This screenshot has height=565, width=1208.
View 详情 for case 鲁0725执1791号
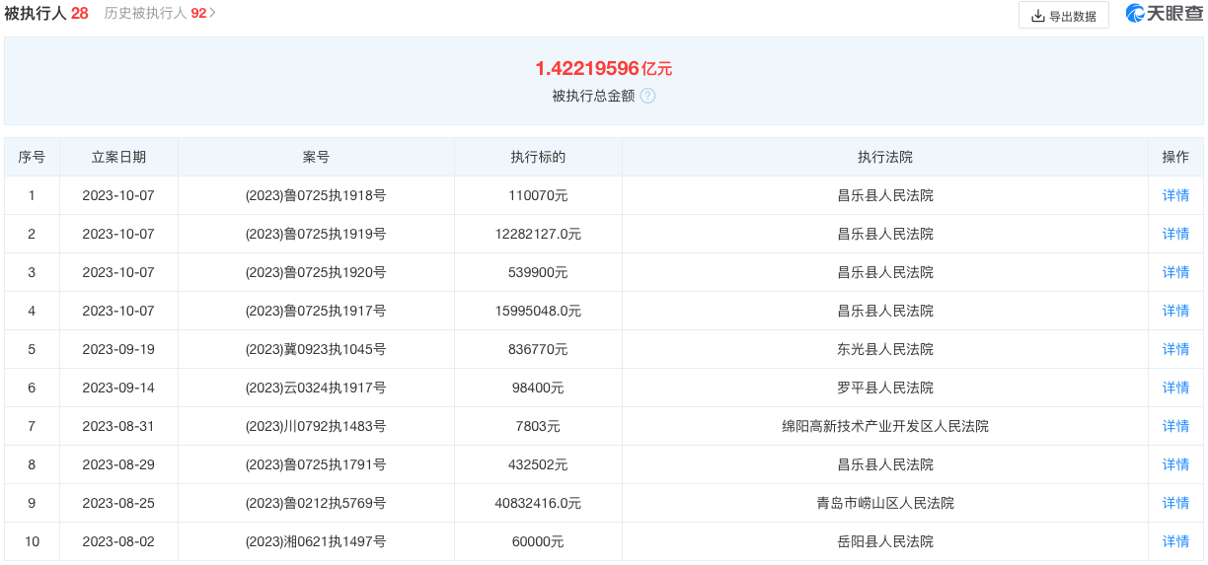coord(1175,464)
